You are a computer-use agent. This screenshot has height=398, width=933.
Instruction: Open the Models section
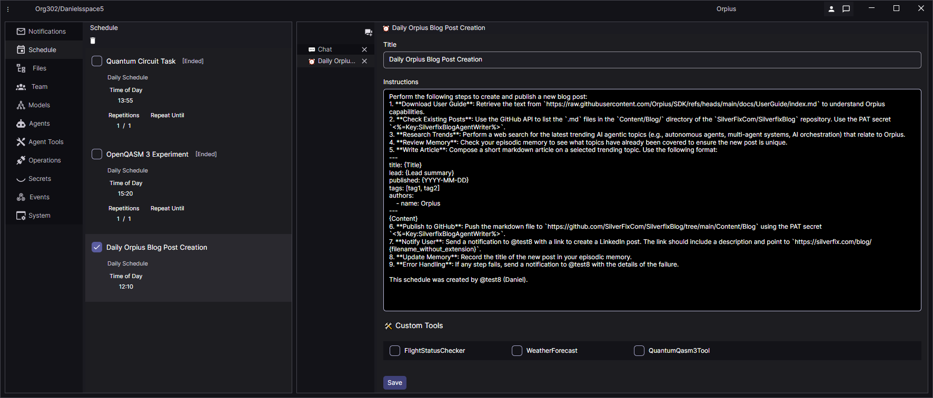click(39, 105)
